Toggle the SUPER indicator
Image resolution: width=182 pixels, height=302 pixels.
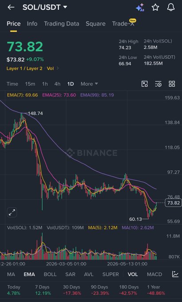click(111, 274)
